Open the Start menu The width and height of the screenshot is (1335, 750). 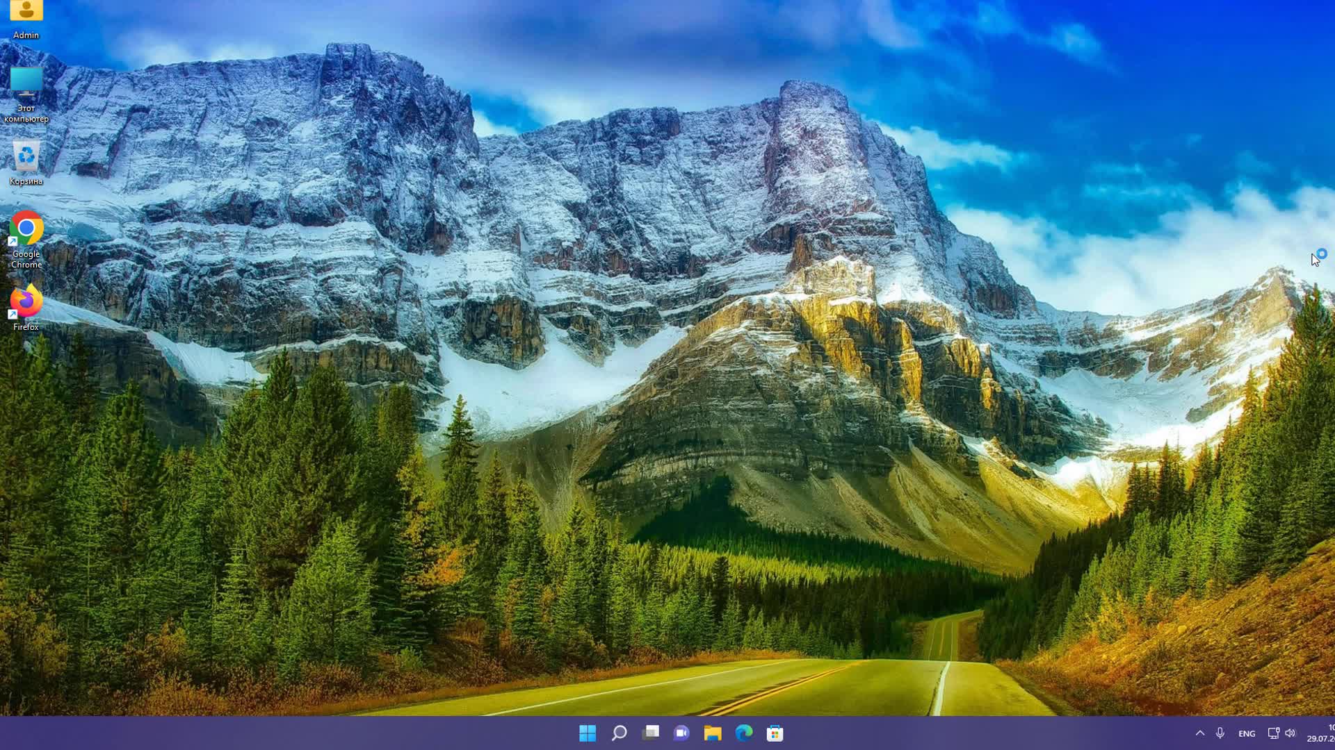(588, 733)
